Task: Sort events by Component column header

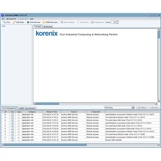Action: coord(96,112)
